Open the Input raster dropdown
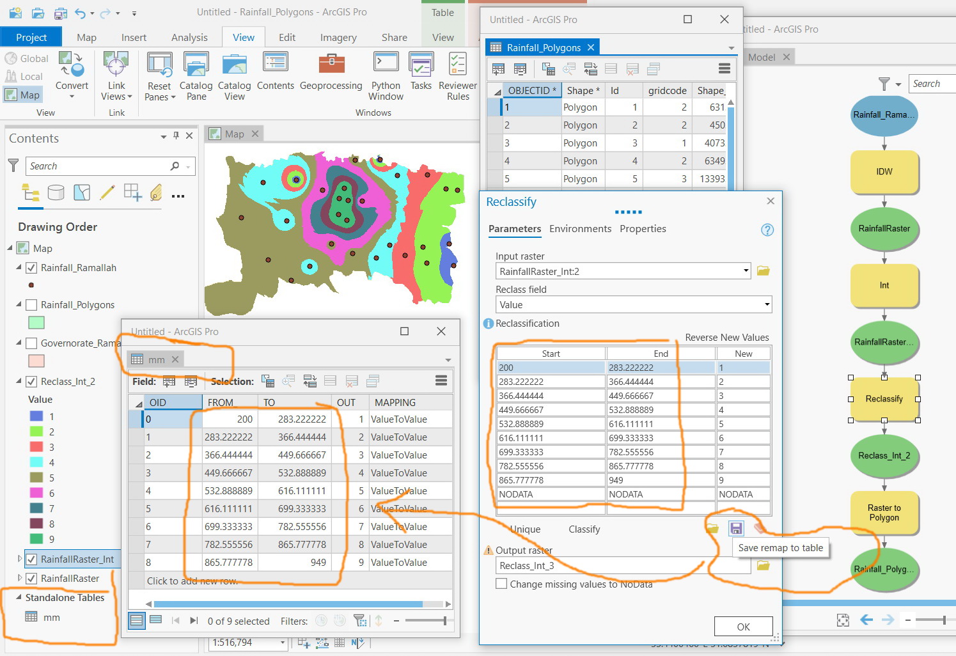Image resolution: width=956 pixels, height=656 pixels. point(746,271)
